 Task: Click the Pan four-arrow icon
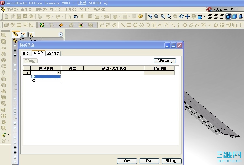pyautogui.click(x=188, y=16)
